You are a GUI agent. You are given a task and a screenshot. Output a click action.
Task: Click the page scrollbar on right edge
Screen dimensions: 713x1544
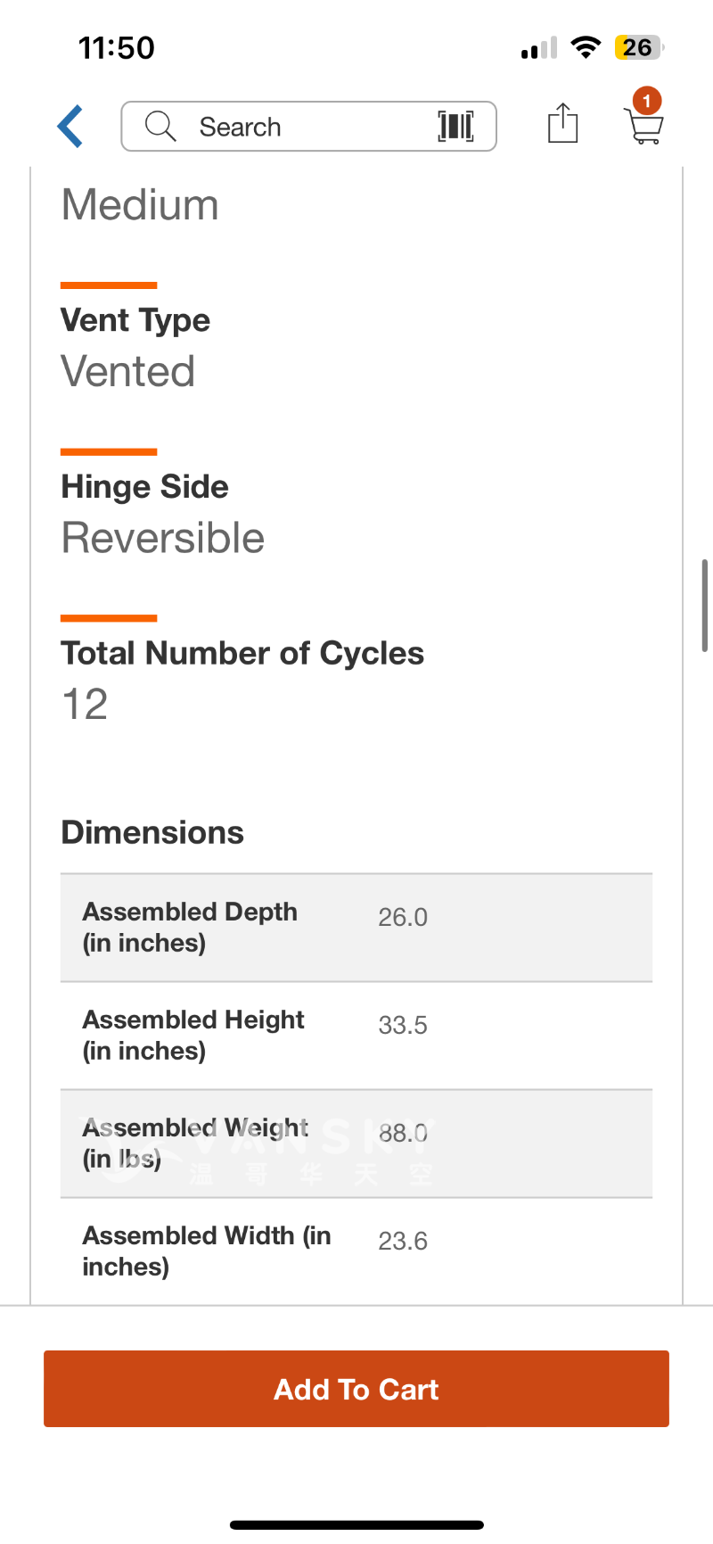tap(704, 605)
